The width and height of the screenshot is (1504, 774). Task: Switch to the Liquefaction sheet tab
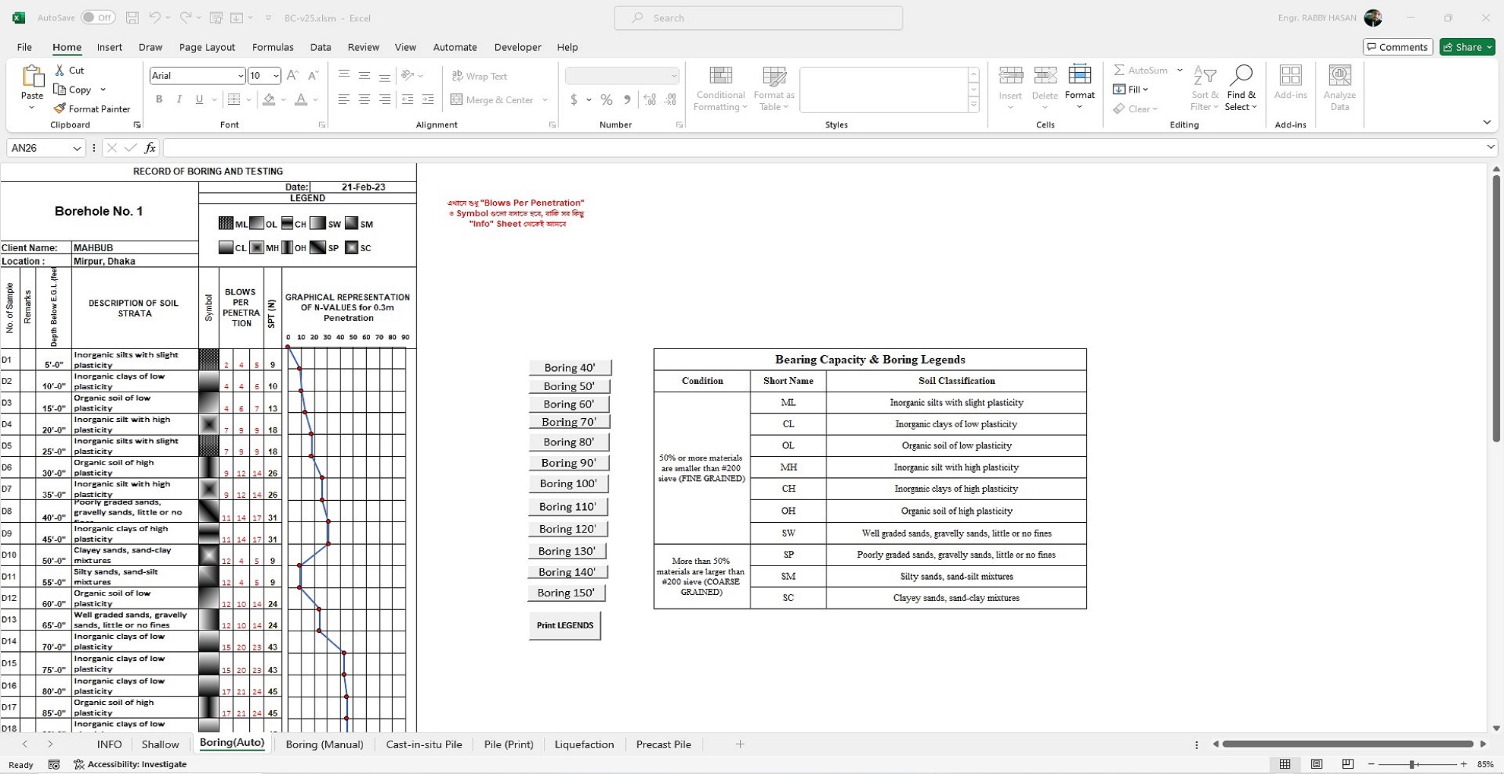click(x=583, y=744)
